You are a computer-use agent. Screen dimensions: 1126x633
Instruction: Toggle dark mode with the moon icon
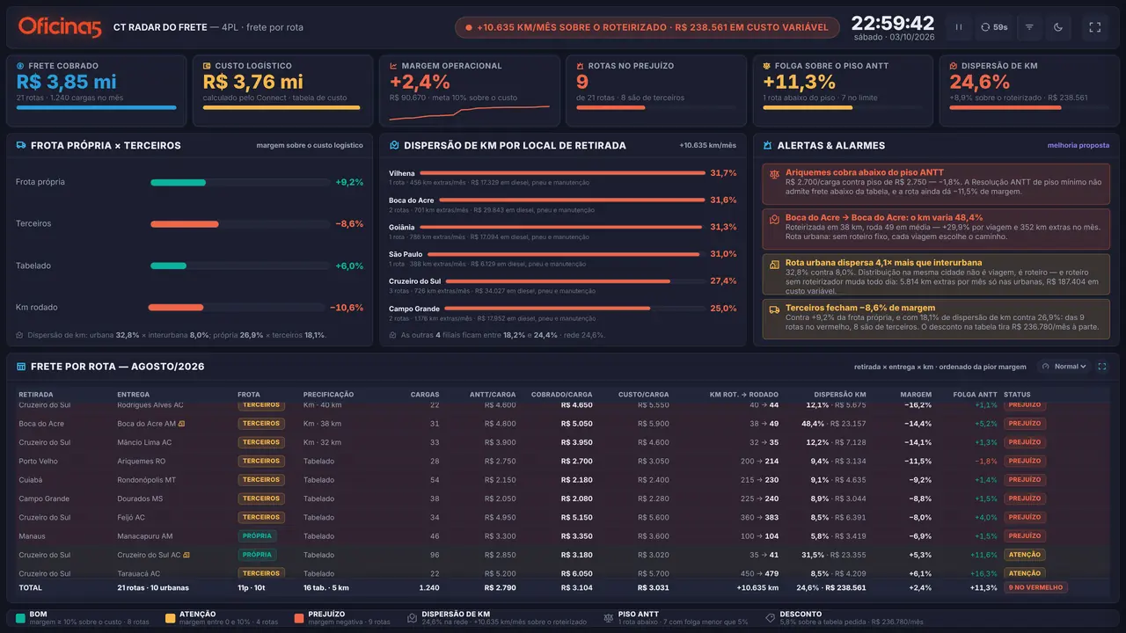pyautogui.click(x=1058, y=27)
